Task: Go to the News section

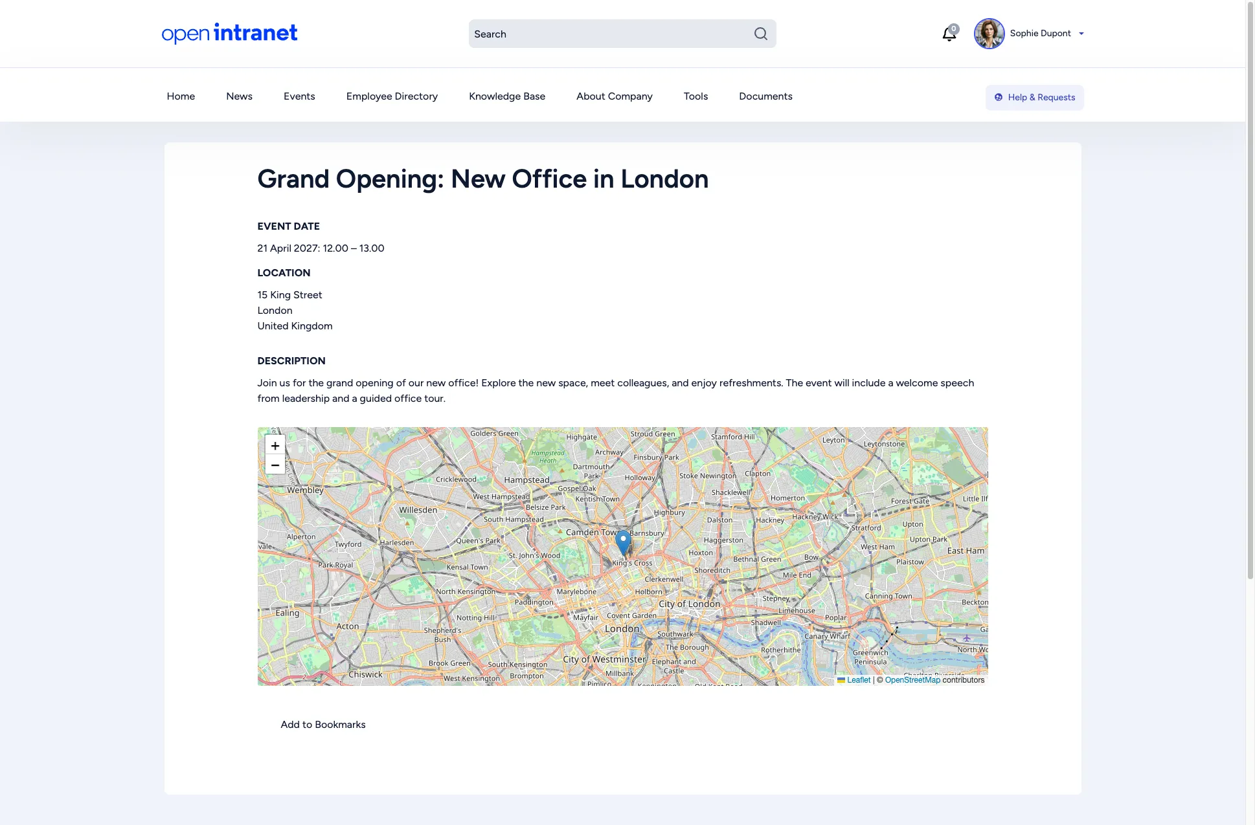Action: 239,96
